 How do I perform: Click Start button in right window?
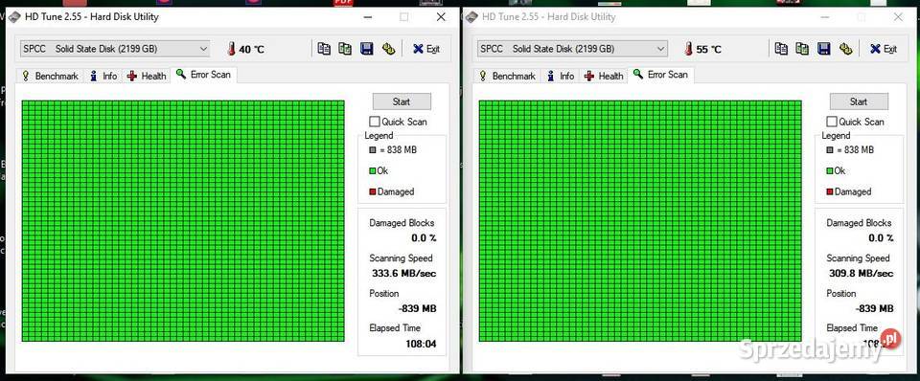point(859,101)
